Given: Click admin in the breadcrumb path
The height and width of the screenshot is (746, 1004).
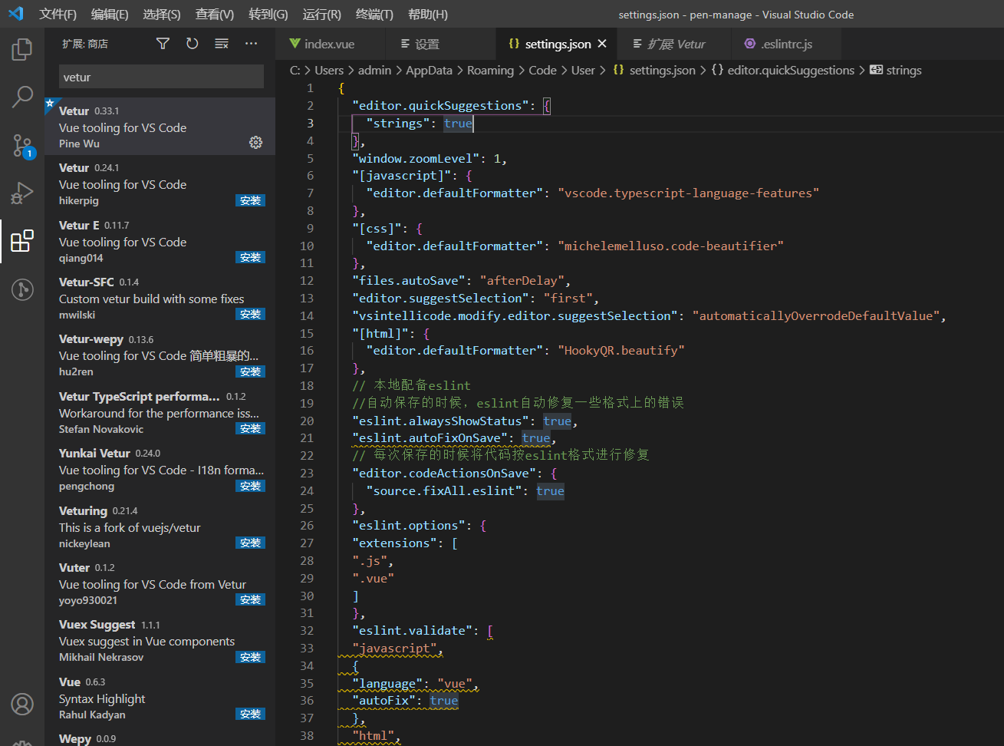Looking at the screenshot, I should point(374,70).
